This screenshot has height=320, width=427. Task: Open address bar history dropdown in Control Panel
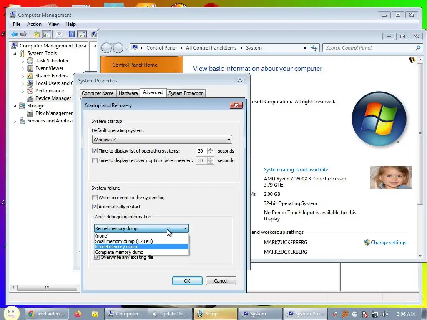coord(305,48)
